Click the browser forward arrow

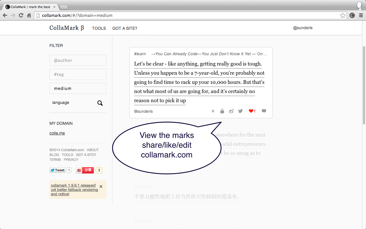pos(13,15)
